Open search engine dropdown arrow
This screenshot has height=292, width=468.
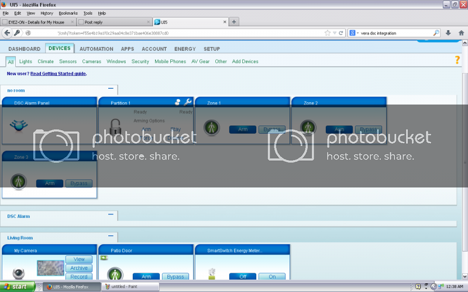pyautogui.click(x=357, y=33)
